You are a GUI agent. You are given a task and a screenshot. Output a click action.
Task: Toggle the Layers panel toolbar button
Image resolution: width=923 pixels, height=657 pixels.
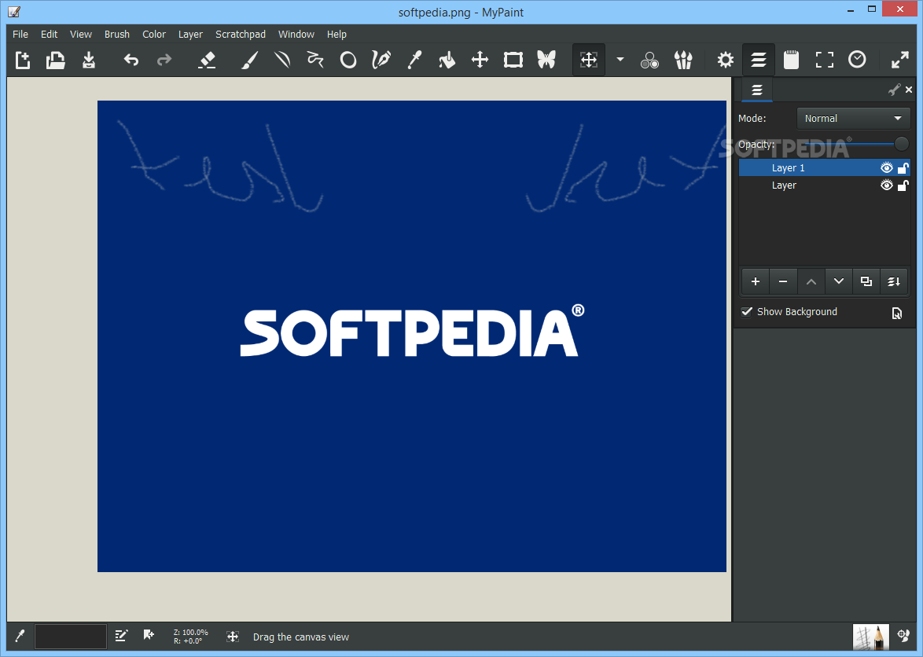(758, 60)
